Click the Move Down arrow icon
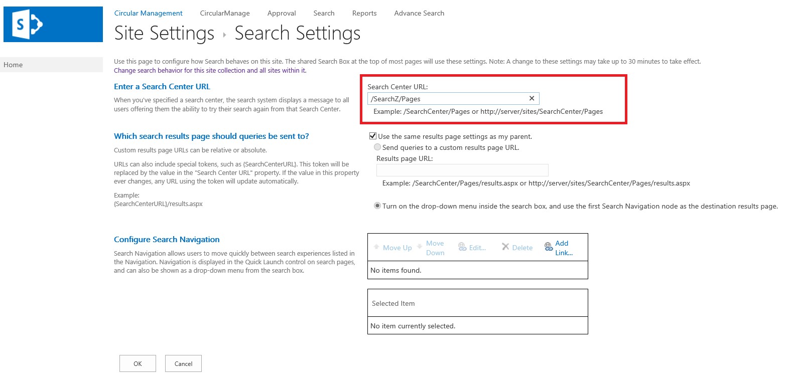The height and width of the screenshot is (381, 788). coord(420,247)
